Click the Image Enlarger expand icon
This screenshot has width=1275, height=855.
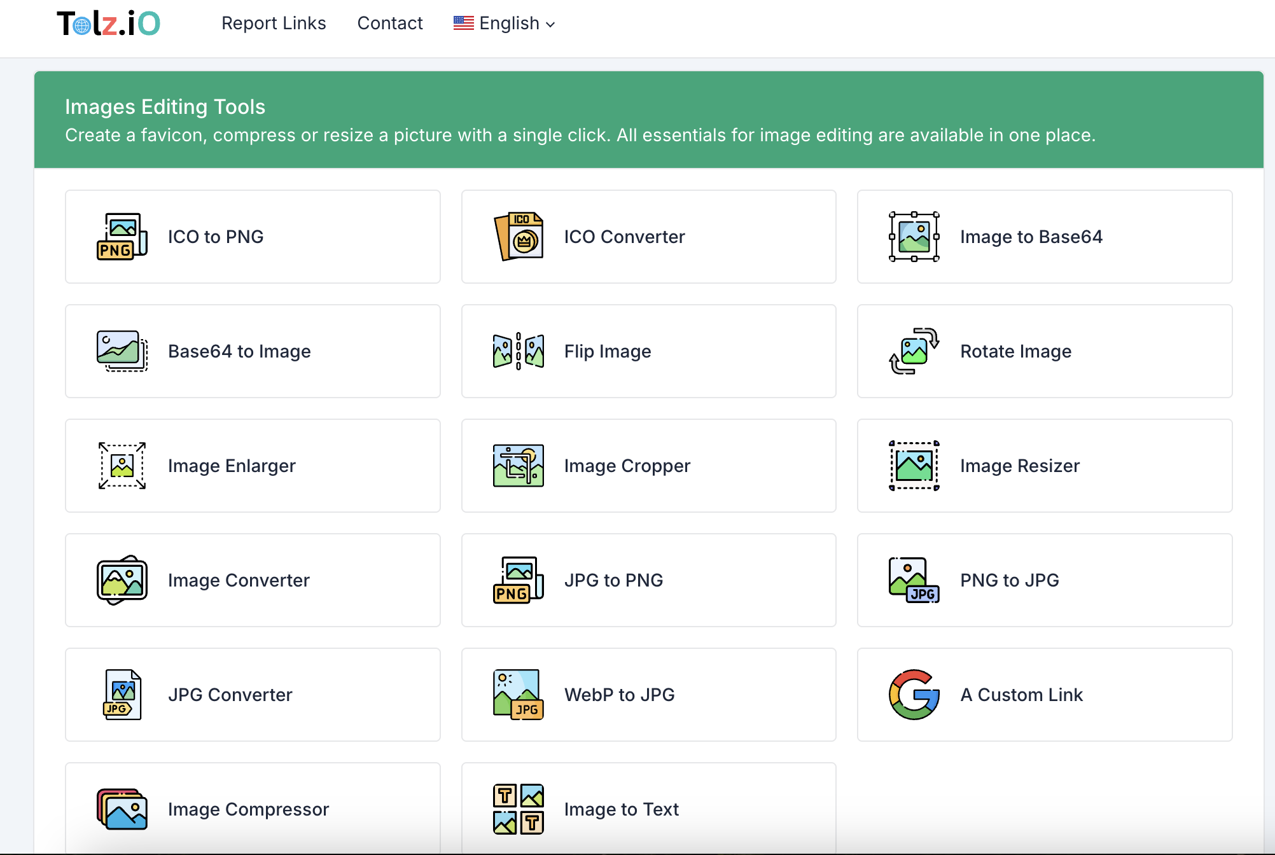coord(122,466)
